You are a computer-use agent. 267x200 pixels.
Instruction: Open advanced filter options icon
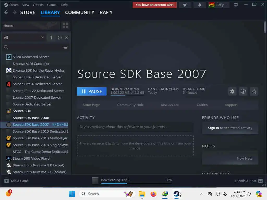click(65, 47)
